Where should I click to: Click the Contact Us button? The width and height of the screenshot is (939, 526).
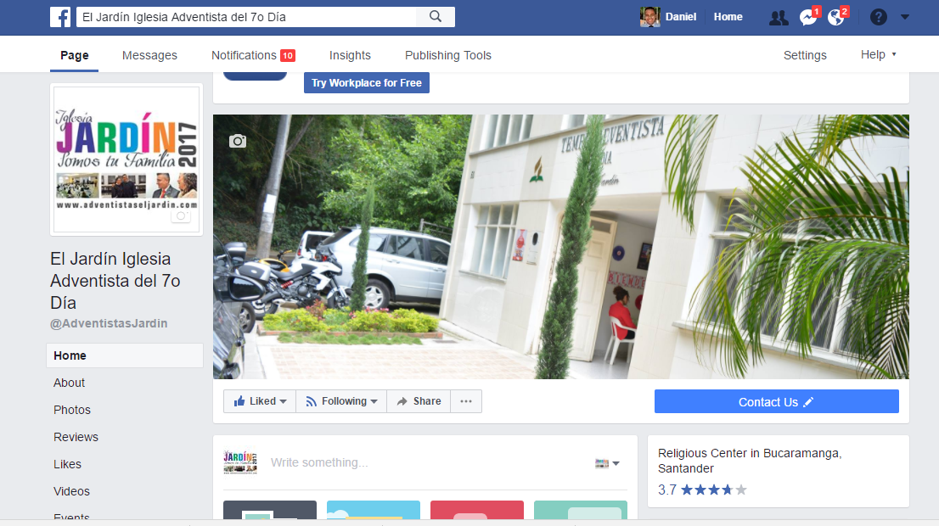click(x=776, y=401)
